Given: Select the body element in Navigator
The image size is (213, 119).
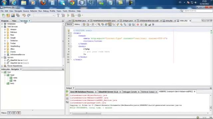Looking at the screenshot, I should pyautogui.click(x=12, y=84).
